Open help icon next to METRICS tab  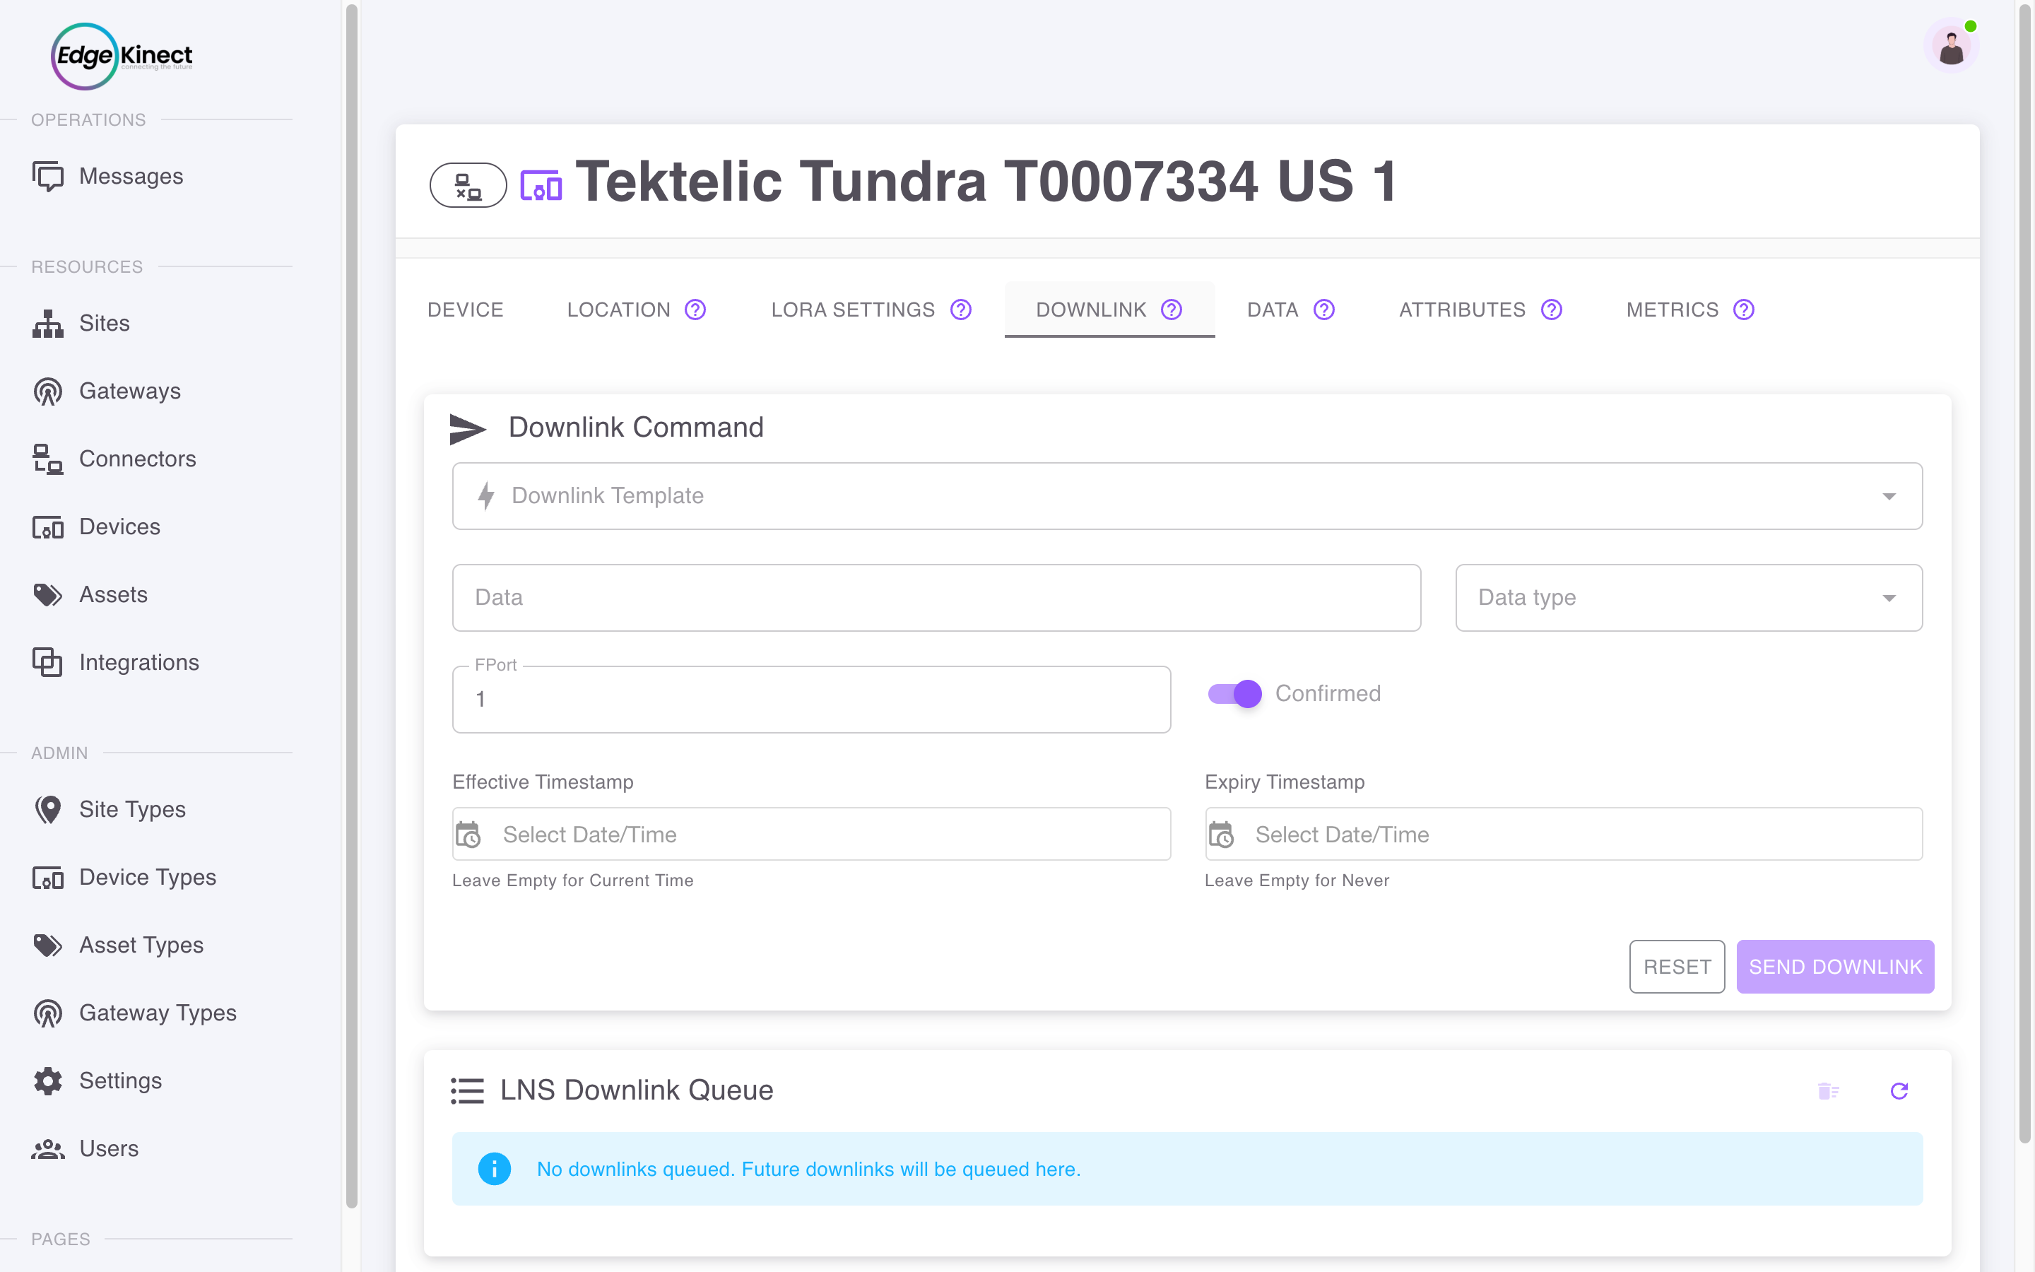pyautogui.click(x=1744, y=310)
